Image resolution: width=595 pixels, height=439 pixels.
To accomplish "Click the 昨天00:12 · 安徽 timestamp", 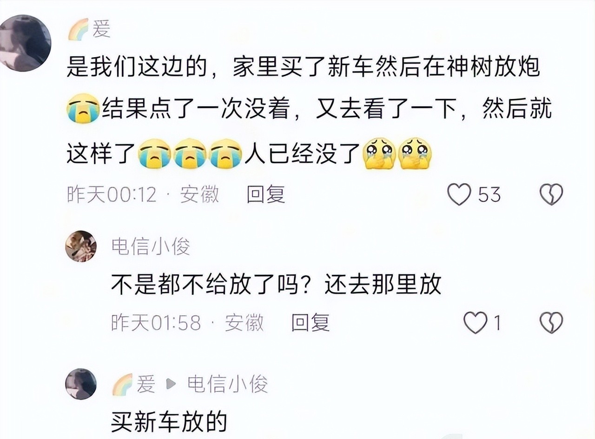I will 143,194.
